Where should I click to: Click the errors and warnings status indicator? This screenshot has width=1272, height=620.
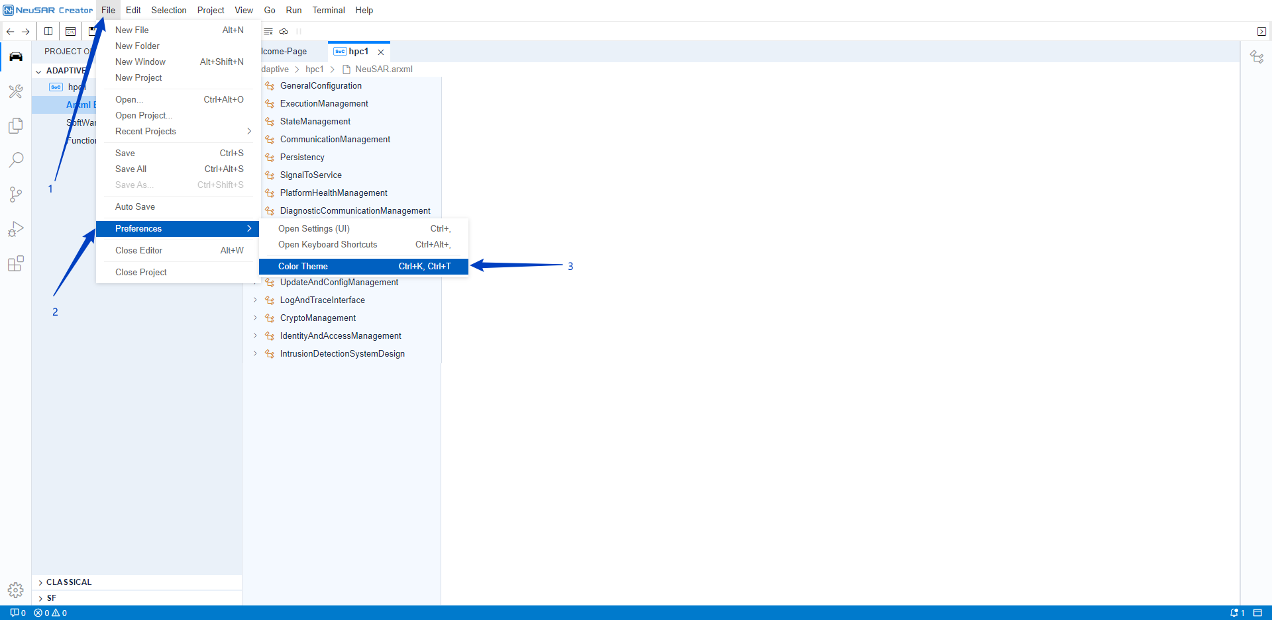(x=50, y=613)
